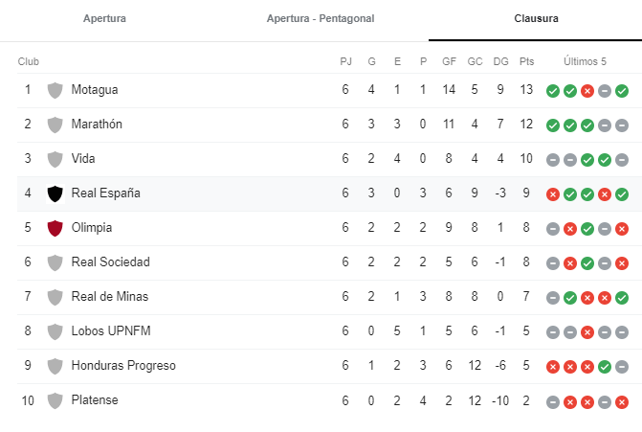Select the Lobos UPNFM table row name

click(111, 330)
